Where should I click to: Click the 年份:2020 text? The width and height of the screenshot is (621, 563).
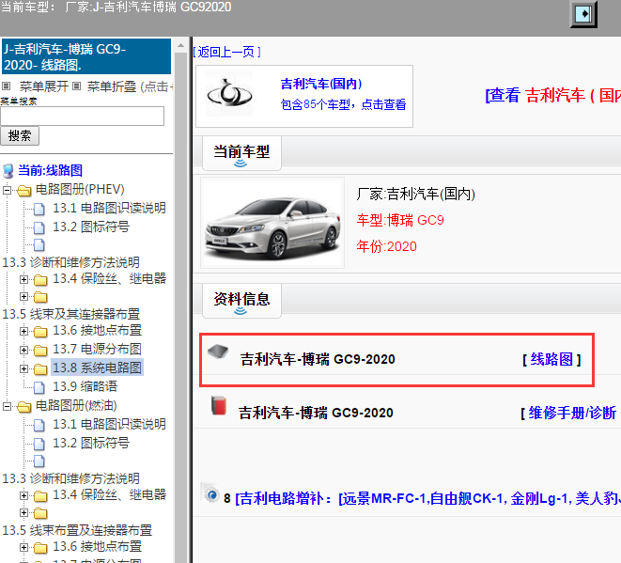pos(386,247)
